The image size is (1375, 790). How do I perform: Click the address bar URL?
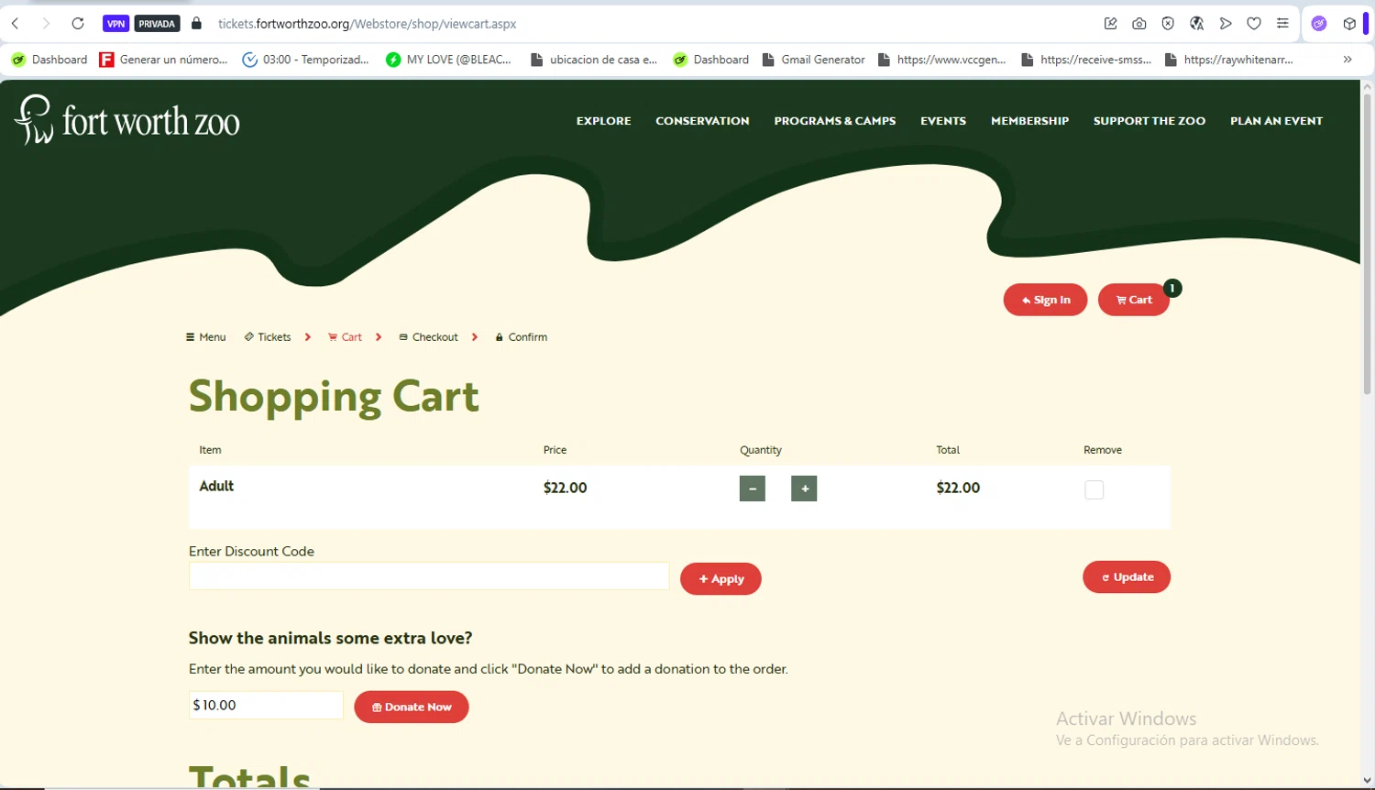pyautogui.click(x=367, y=24)
